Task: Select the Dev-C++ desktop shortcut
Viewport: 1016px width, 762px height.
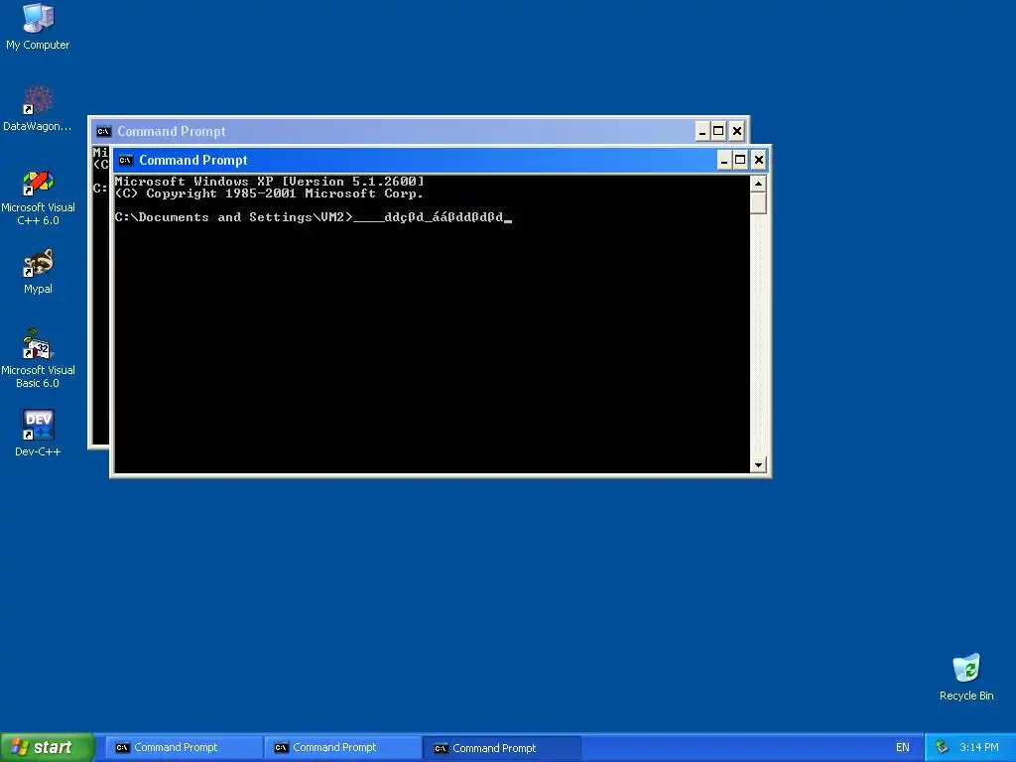Action: (38, 433)
